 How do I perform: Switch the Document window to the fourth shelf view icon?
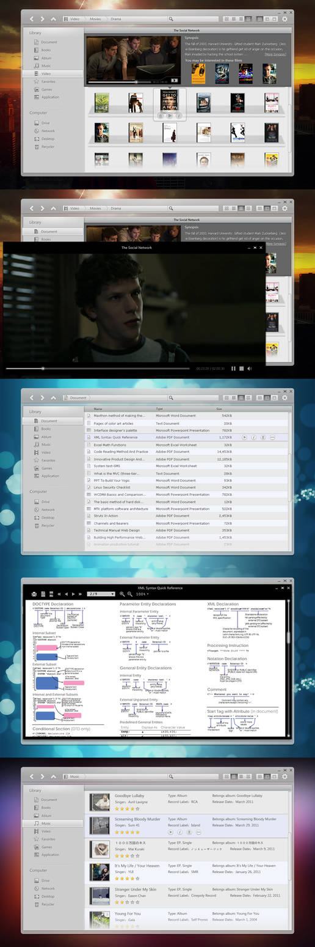248,398
